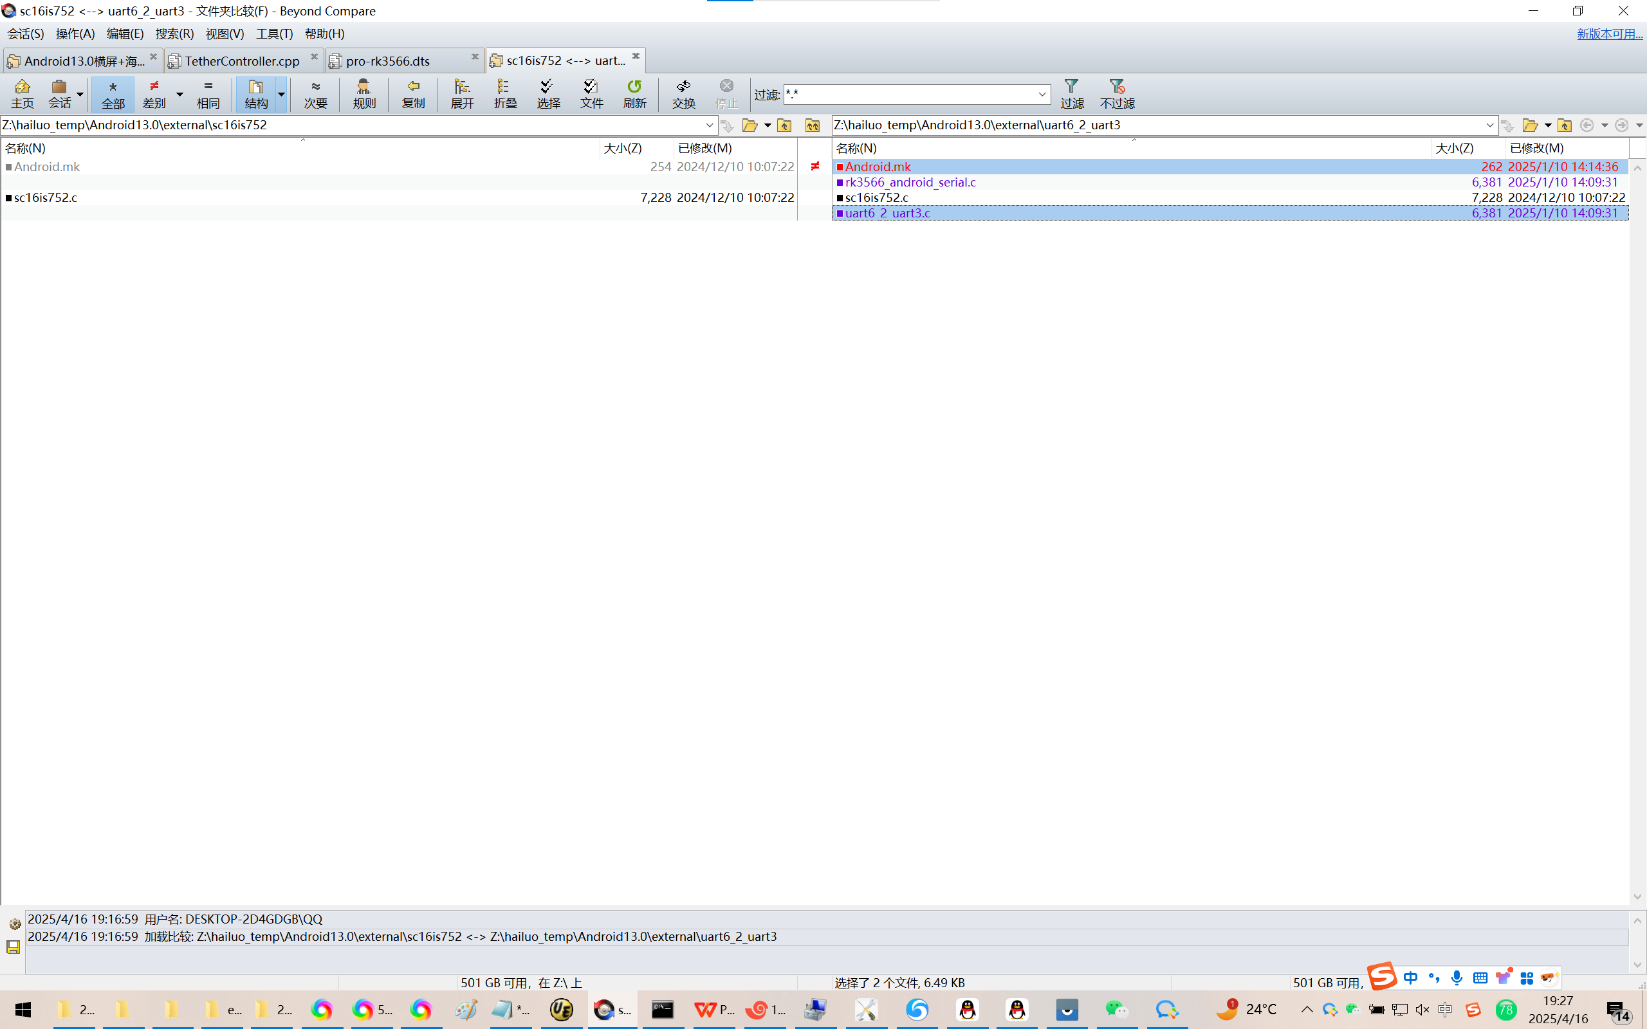This screenshot has height=1029, width=1647.
Task: Click the Expand all (展开) icon
Action: 462,93
